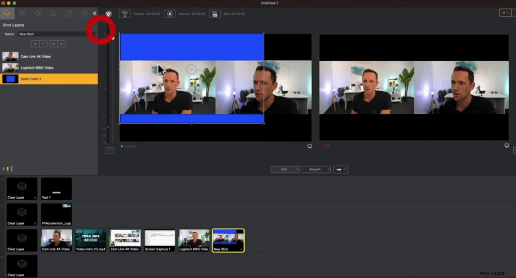Select the Video-Intro (1).mp4 shot
The image size is (516, 278).
91,240
